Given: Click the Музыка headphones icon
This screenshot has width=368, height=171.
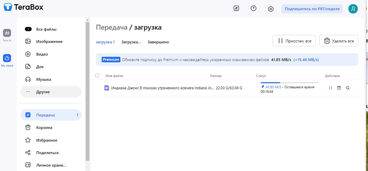Looking at the screenshot, I should click(x=28, y=79).
